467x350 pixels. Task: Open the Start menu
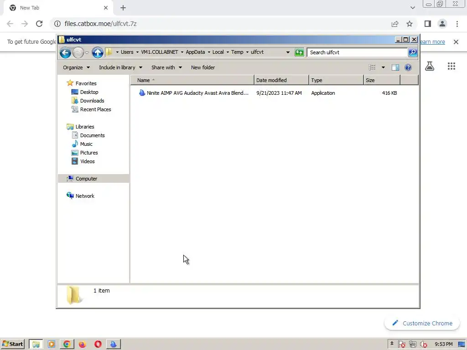12,344
